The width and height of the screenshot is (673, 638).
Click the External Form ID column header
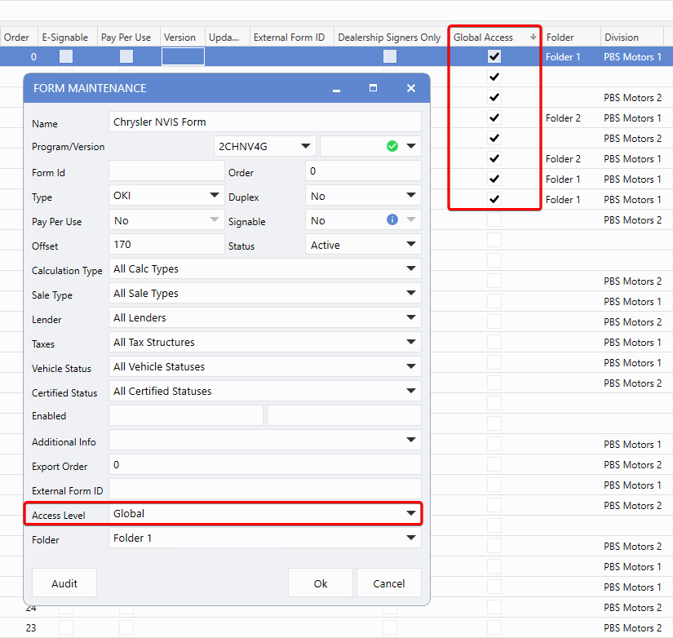289,38
